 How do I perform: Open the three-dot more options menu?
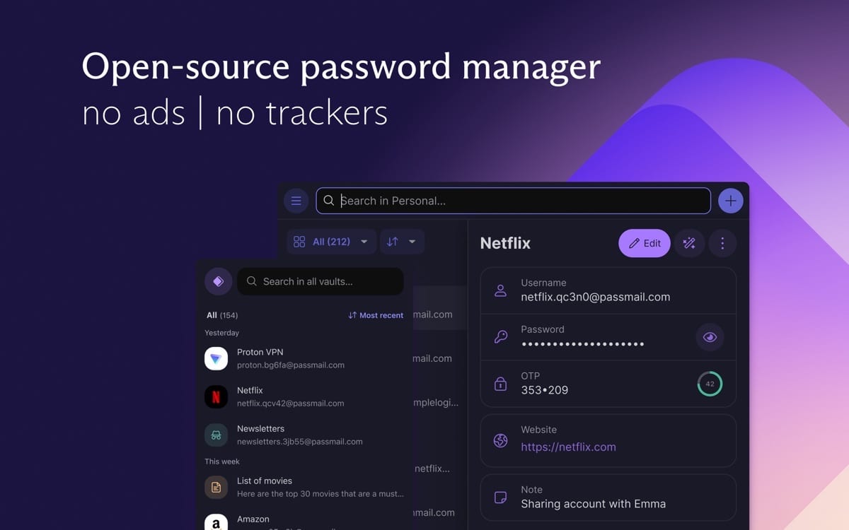pos(722,243)
